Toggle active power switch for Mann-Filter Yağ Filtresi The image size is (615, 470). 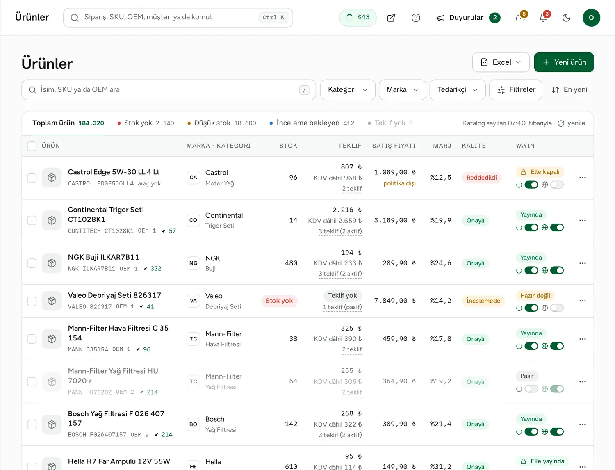[531, 389]
